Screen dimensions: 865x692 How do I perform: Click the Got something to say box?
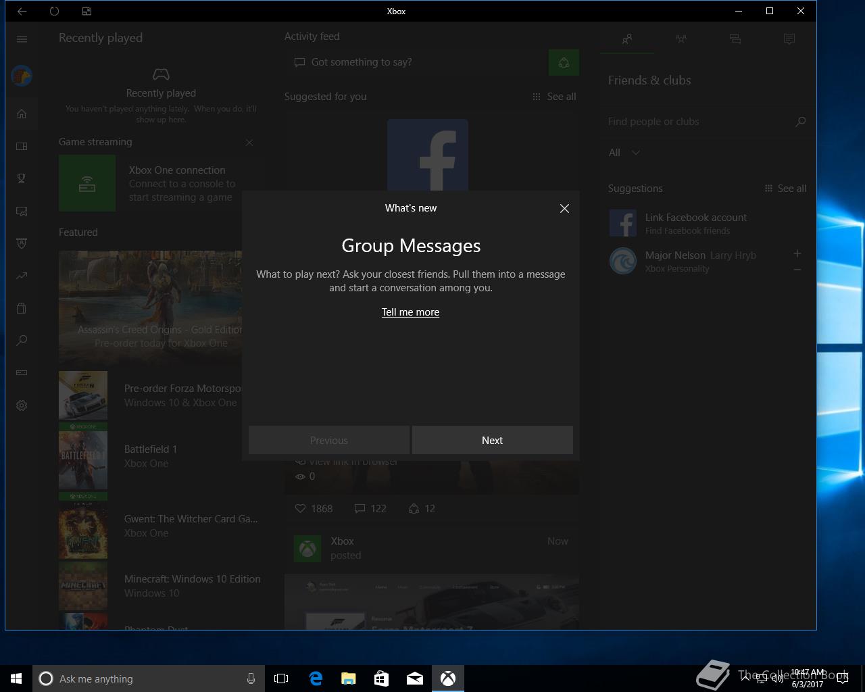416,62
